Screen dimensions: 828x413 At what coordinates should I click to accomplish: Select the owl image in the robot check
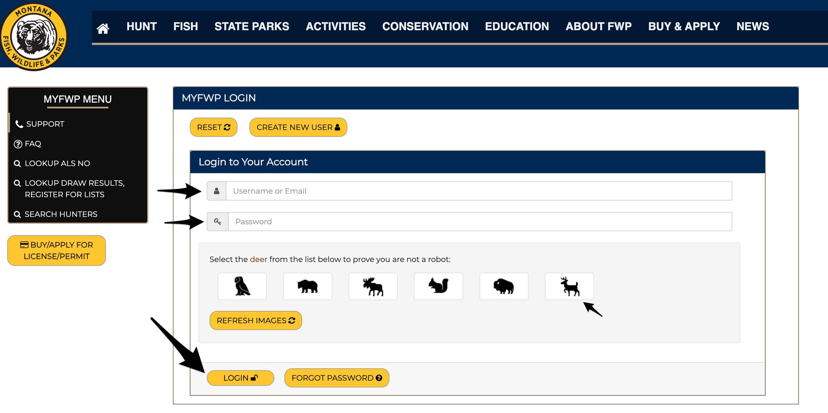[242, 286]
